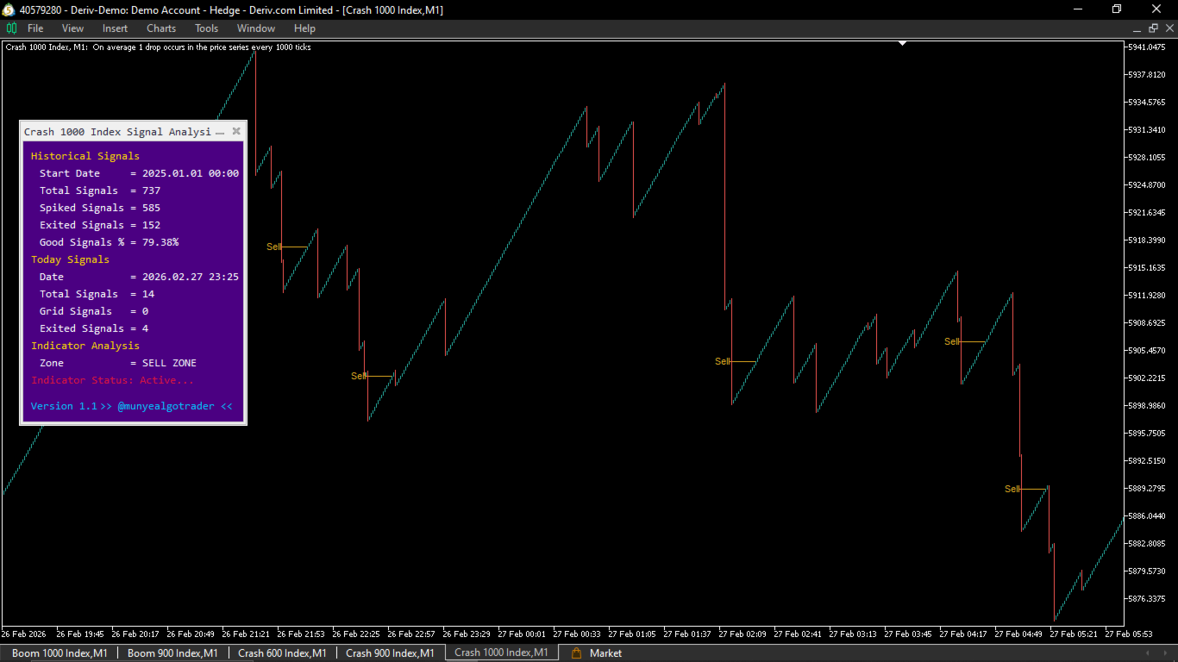Select the Crash 1000 Index,M1 chart tab
Viewport: 1178px width, 662px height.
[501, 653]
